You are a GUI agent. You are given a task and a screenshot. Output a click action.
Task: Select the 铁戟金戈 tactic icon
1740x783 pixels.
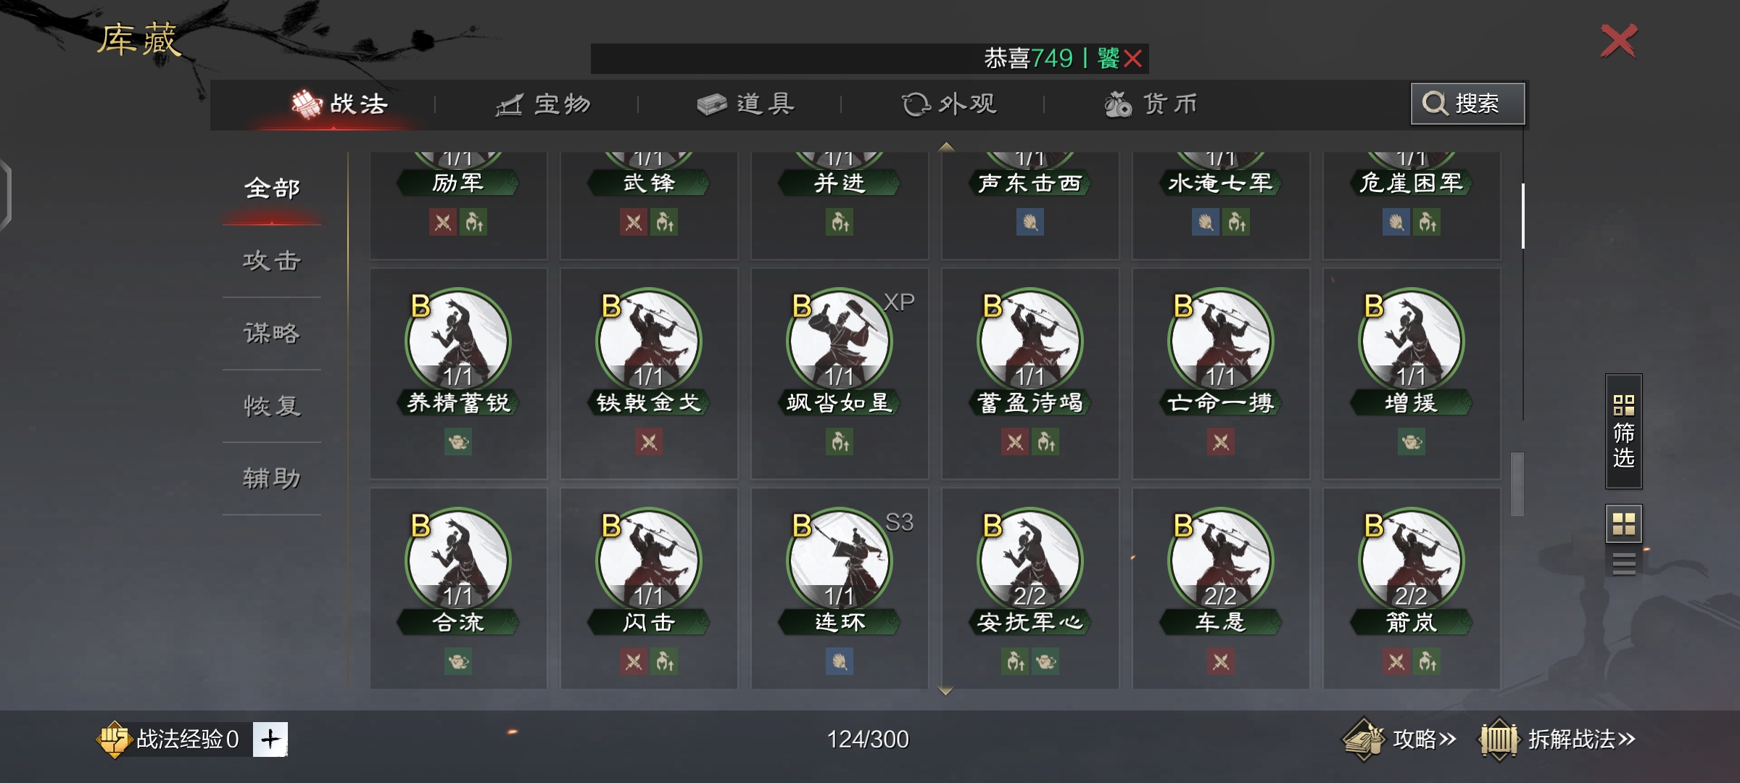[649, 341]
